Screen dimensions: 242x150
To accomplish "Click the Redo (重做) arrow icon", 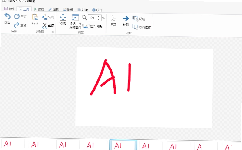I will [x=17, y=25].
